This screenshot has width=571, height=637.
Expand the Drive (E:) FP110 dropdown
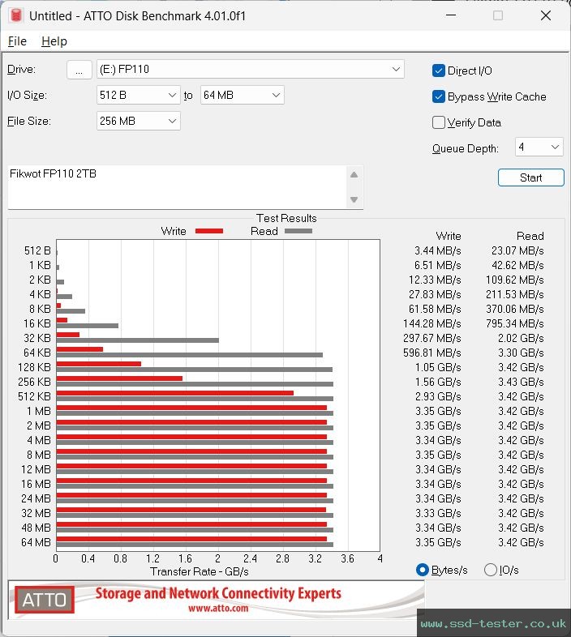pos(250,70)
